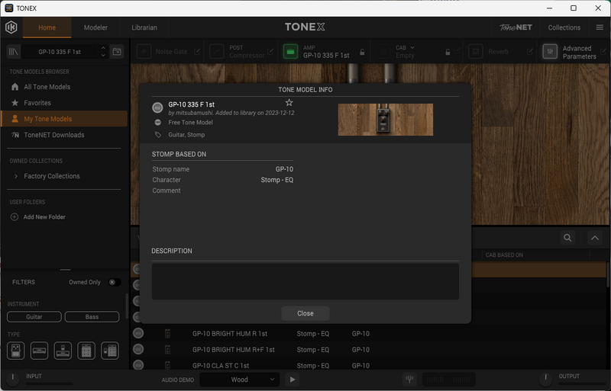Open the Collections tab

click(x=564, y=27)
